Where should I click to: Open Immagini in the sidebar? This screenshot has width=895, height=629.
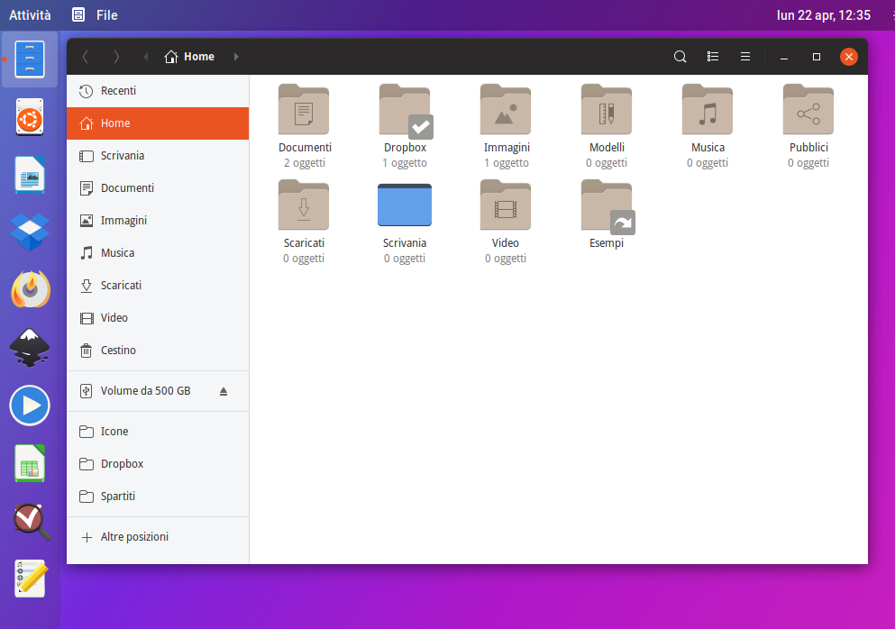(158, 220)
